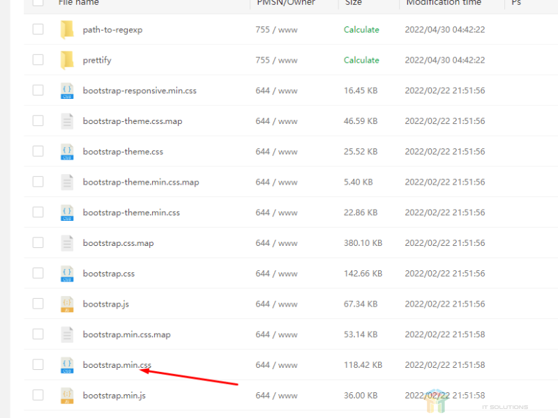Sort by the Size column header
Screen dimensions: 558x418
[x=354, y=3]
